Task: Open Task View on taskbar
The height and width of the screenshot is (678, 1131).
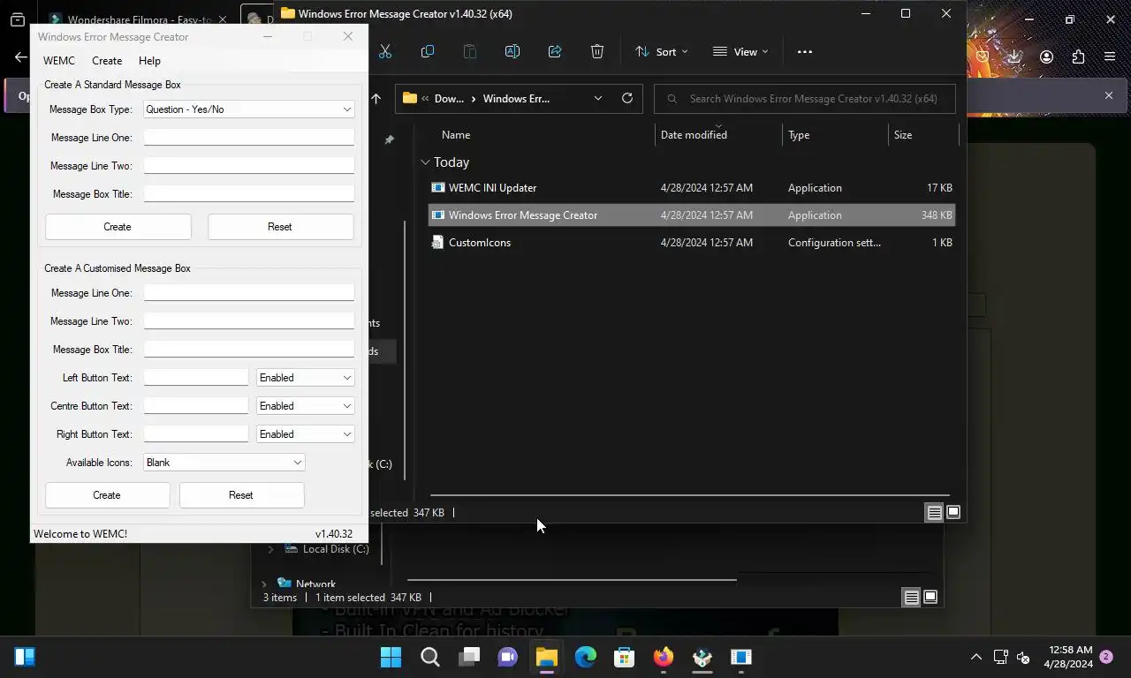Action: click(469, 657)
